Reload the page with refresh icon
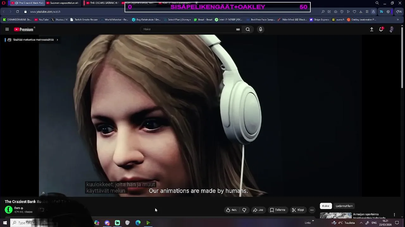 click(17, 12)
